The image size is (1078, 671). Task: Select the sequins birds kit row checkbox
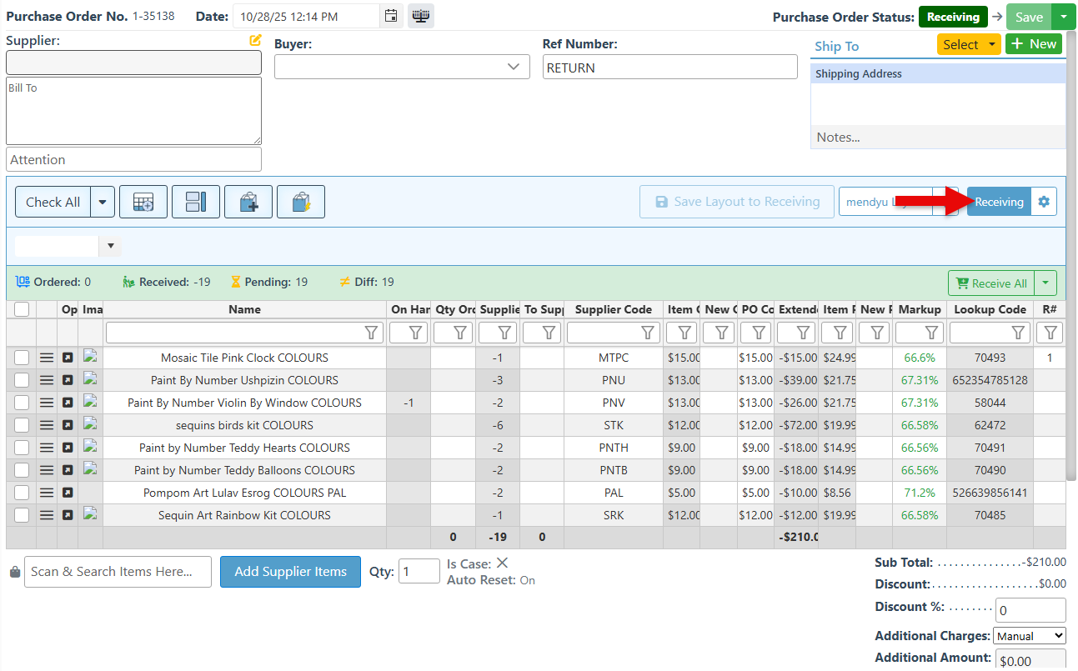click(x=22, y=425)
